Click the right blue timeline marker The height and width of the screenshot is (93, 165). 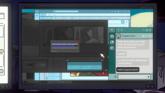[x=102, y=60]
